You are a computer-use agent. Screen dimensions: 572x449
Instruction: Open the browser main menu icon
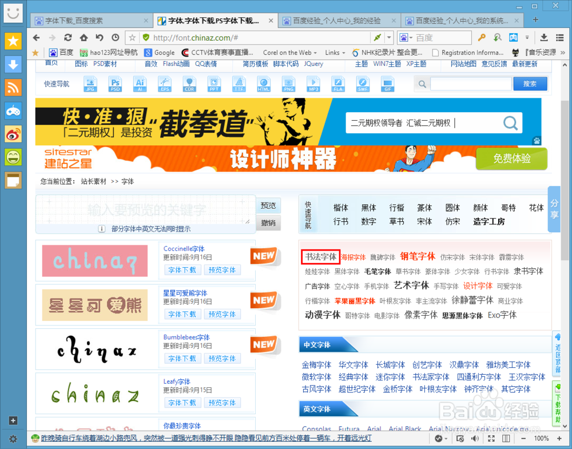560,37
